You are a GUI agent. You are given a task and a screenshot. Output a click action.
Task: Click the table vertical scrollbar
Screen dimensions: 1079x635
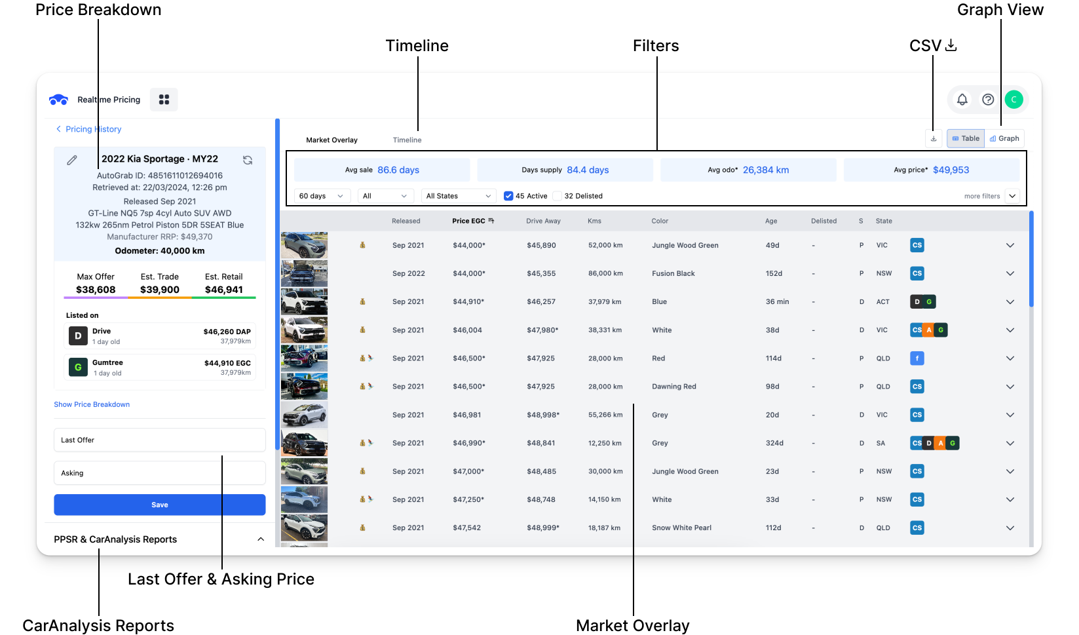[1031, 259]
